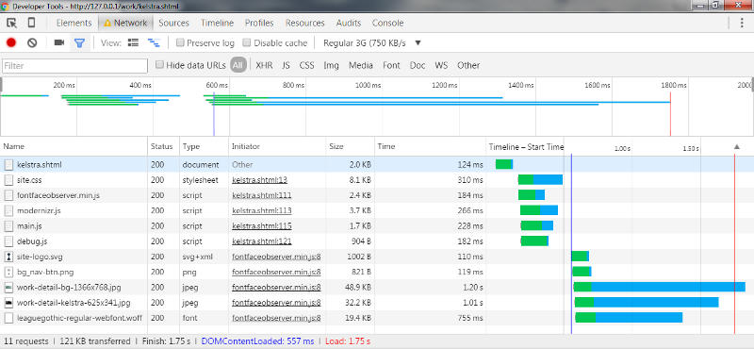This screenshot has width=754, height=349.
Task: Stop recording with the red record button
Action: [x=11, y=42]
